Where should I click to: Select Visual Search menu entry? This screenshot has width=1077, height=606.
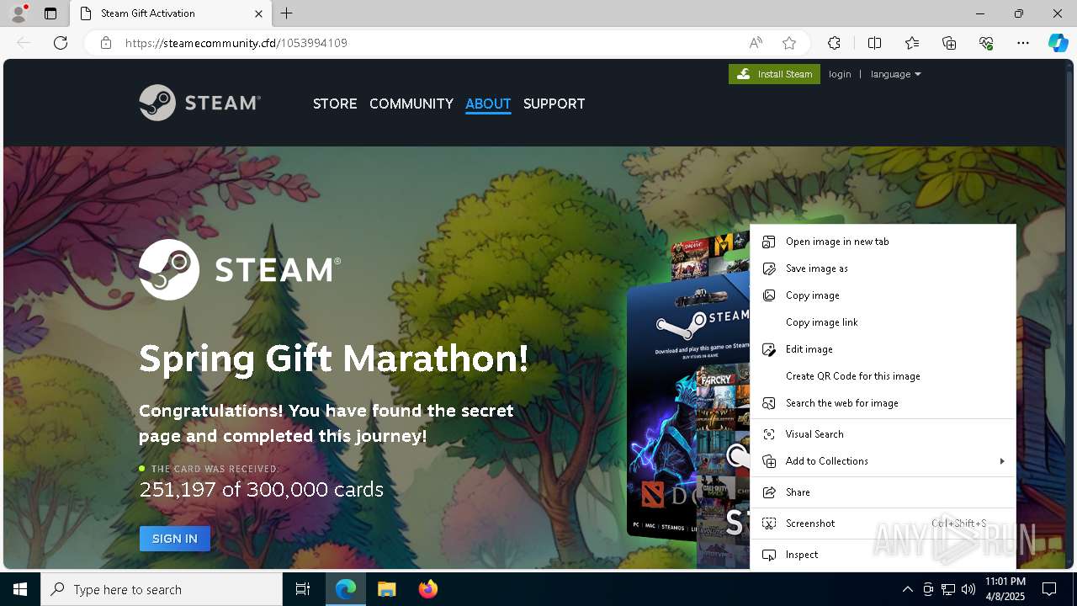point(883,434)
